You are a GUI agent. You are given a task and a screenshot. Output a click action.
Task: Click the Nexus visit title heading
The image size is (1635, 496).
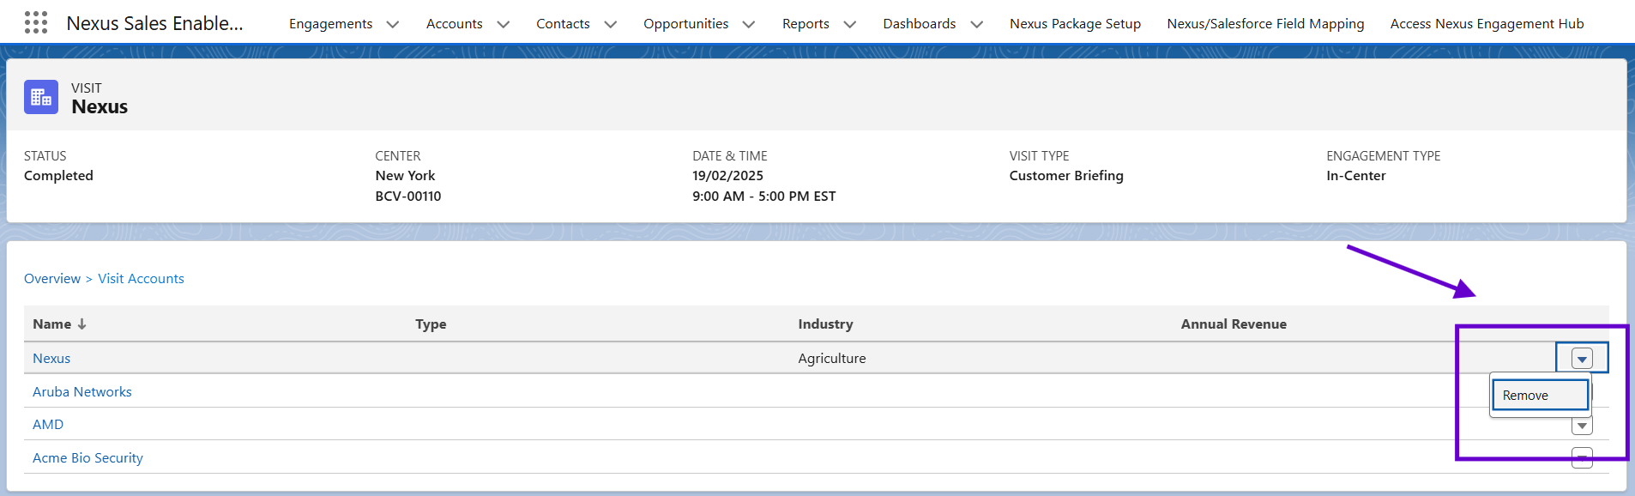(100, 107)
